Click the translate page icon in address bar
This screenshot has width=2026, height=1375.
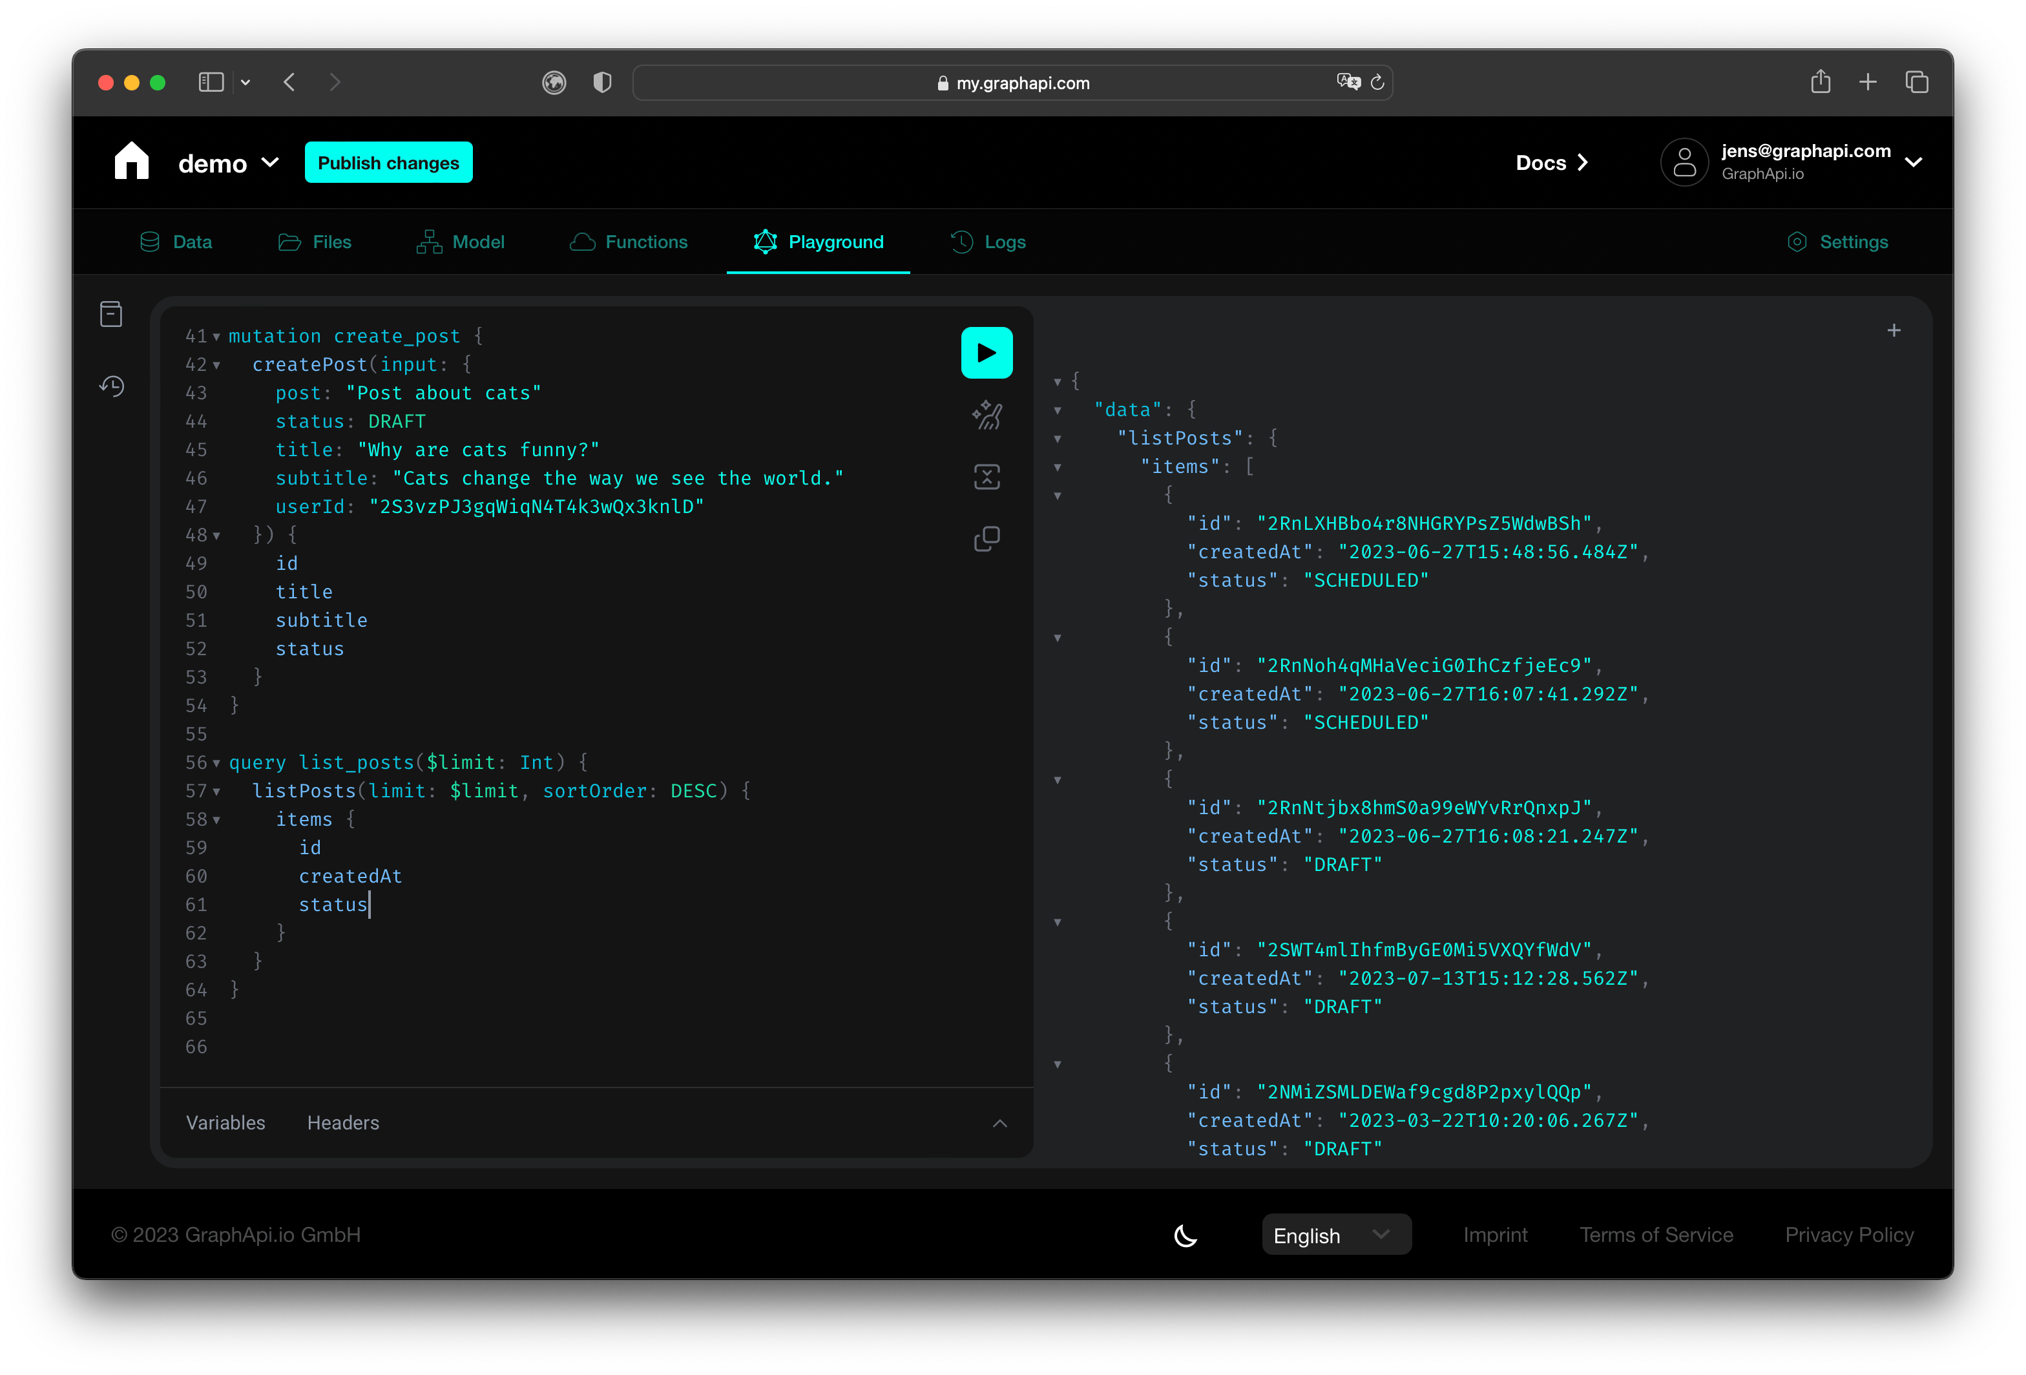(1349, 82)
